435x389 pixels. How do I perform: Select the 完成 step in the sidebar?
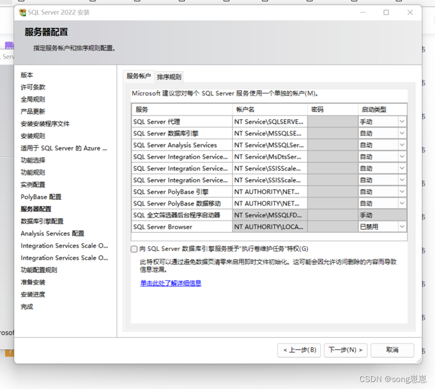click(27, 307)
